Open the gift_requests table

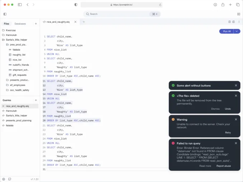[19, 75]
